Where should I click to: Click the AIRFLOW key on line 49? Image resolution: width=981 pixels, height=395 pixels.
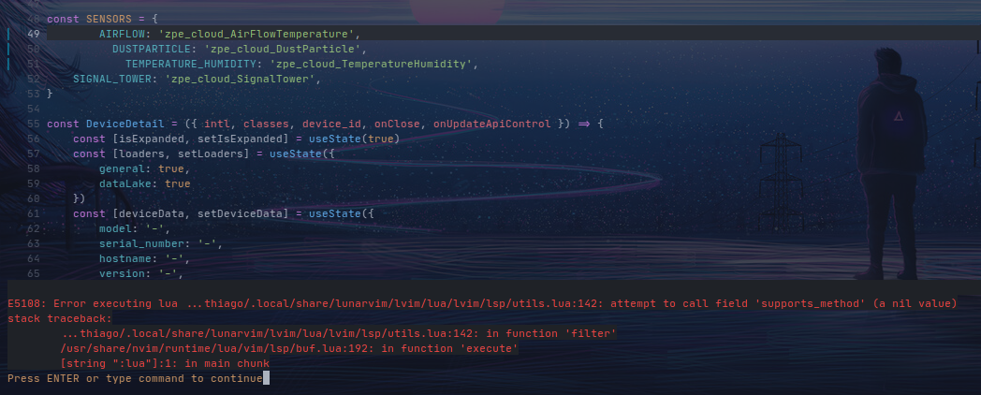point(122,34)
